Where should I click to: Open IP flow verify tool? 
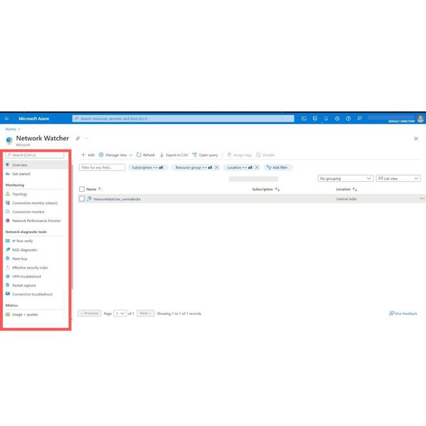tap(23, 241)
